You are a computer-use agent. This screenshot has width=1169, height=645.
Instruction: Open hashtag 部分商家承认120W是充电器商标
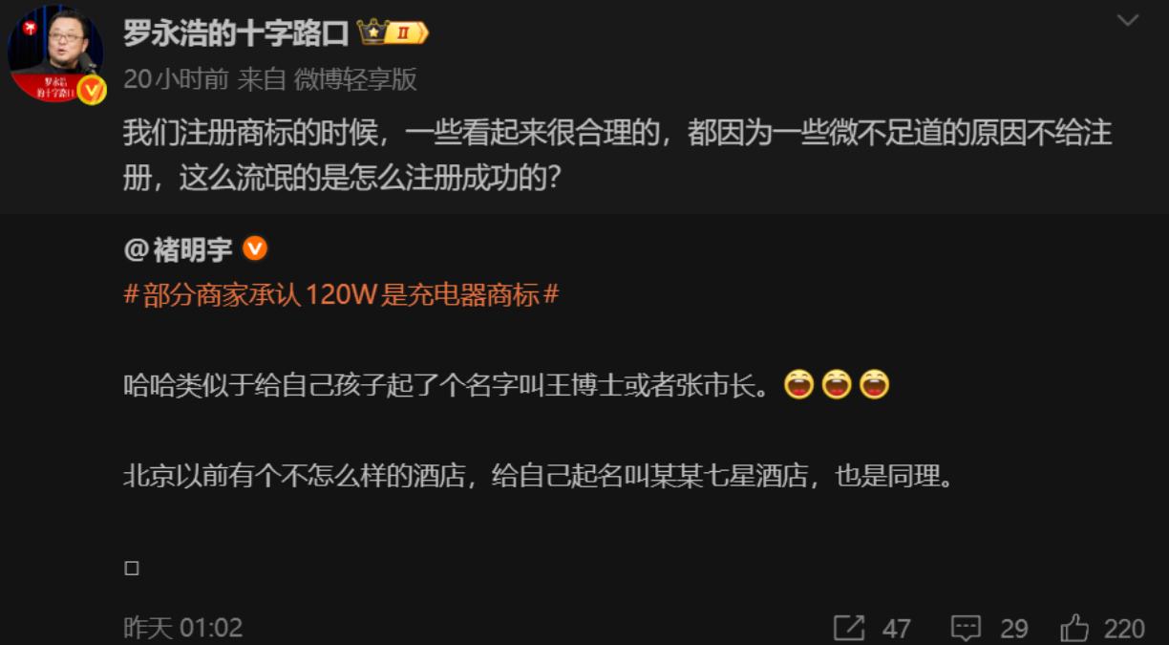click(341, 295)
